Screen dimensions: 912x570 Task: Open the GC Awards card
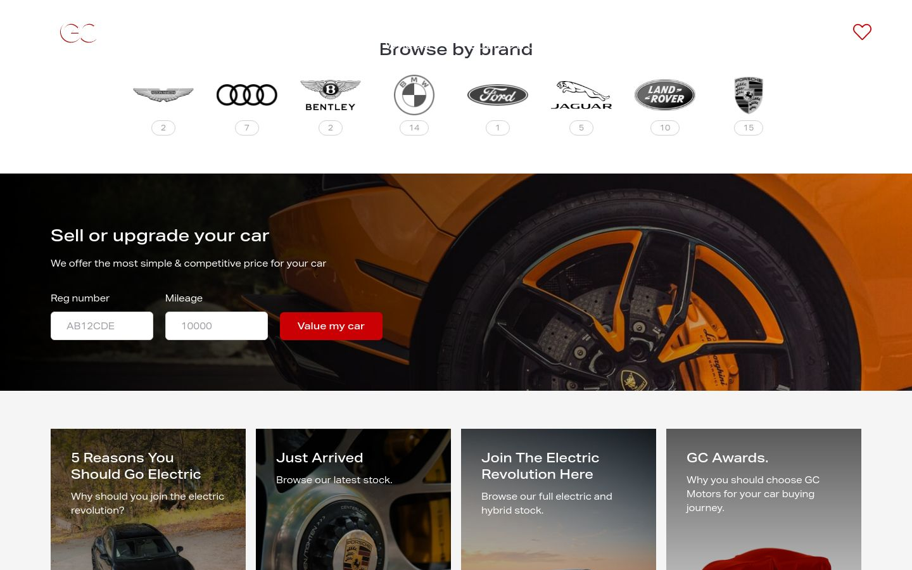[x=764, y=499]
